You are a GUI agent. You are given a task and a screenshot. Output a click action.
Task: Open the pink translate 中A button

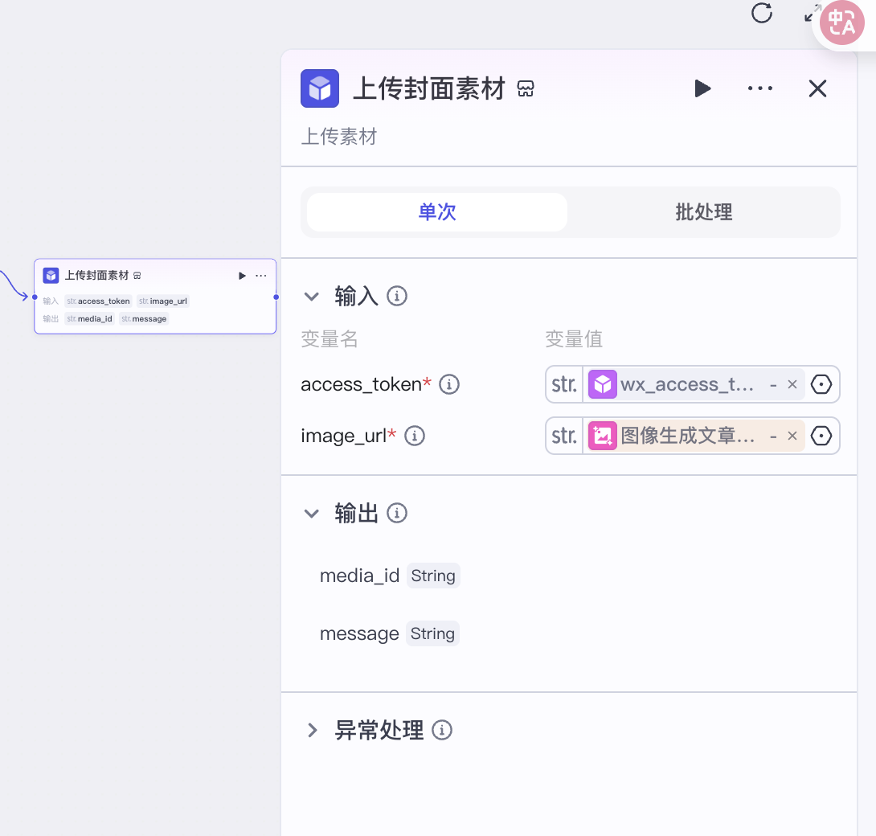pos(842,23)
